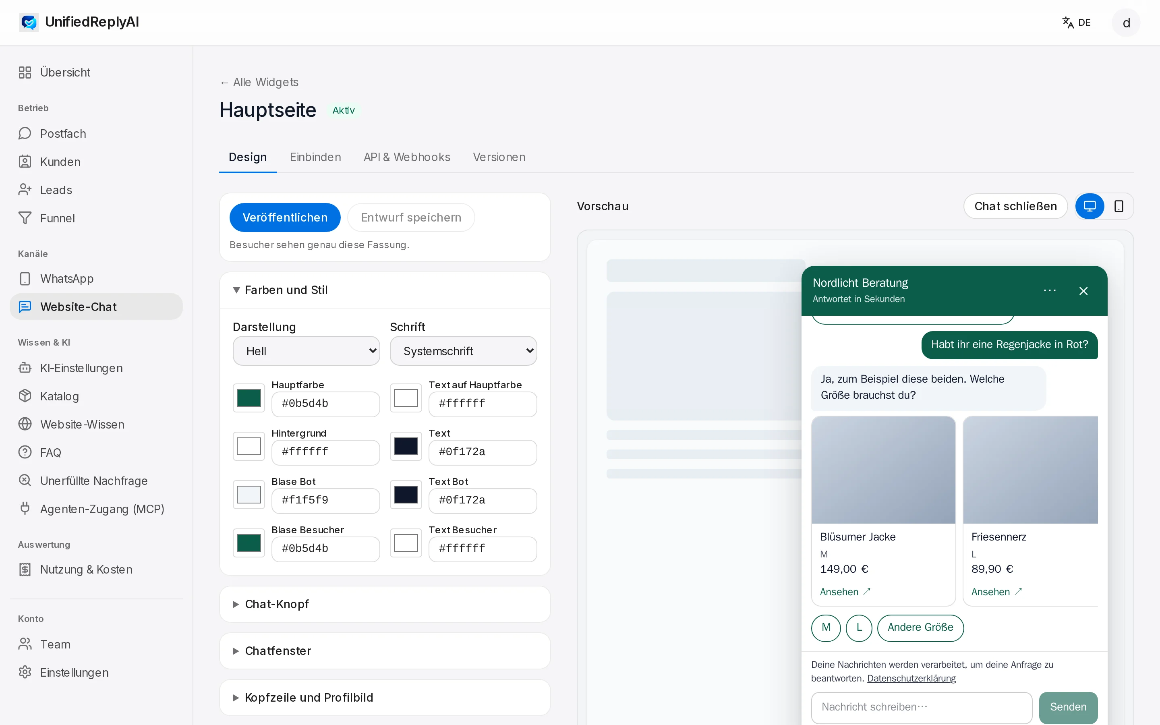The image size is (1160, 725).
Task: Open the Datenschutzerklärung link
Action: pyautogui.click(x=911, y=679)
